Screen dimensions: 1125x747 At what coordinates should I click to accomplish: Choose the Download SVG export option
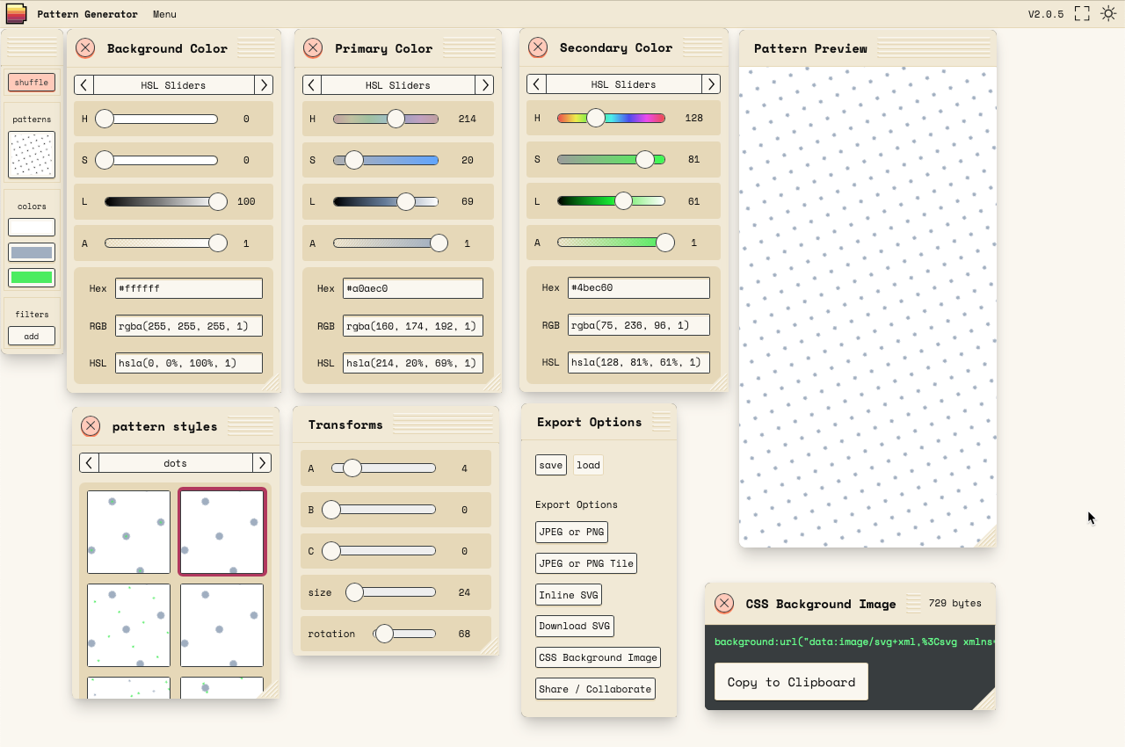pyautogui.click(x=574, y=626)
